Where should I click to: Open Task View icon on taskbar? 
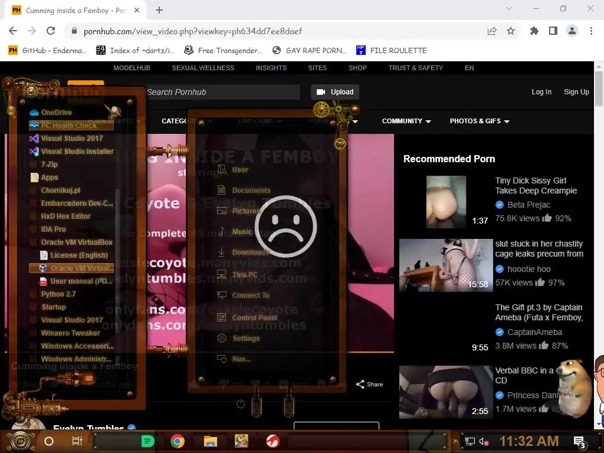pyautogui.click(x=77, y=441)
